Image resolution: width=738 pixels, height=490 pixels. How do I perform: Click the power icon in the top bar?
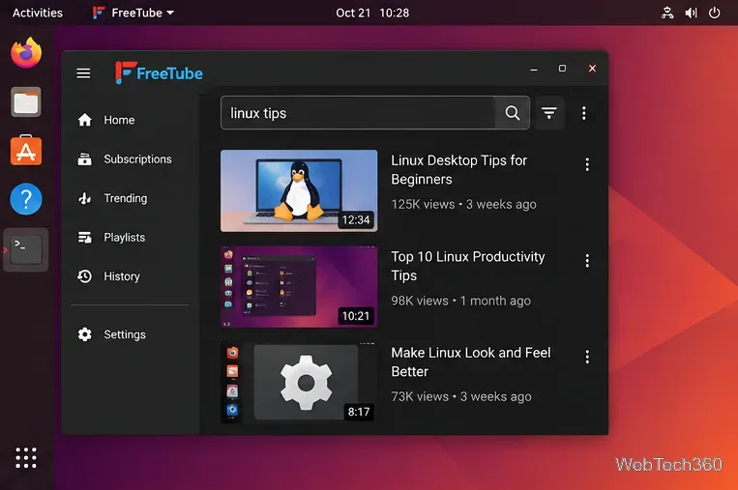pyautogui.click(x=715, y=13)
